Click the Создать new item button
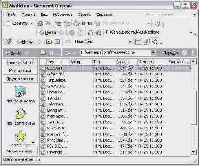Image resolution: width=199 pixels, height=166 pixels. click(17, 23)
